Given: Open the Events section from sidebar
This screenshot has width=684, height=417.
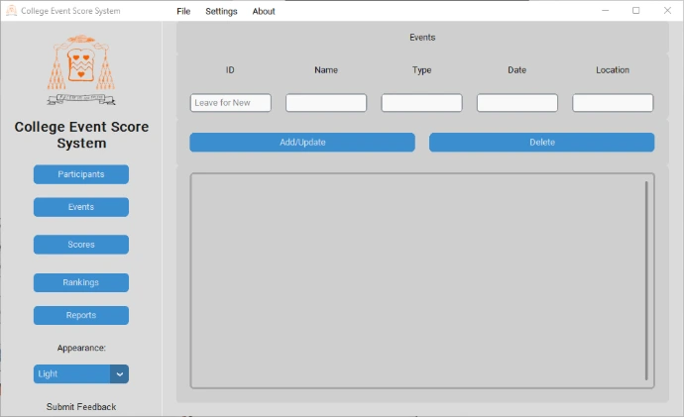Looking at the screenshot, I should (81, 207).
